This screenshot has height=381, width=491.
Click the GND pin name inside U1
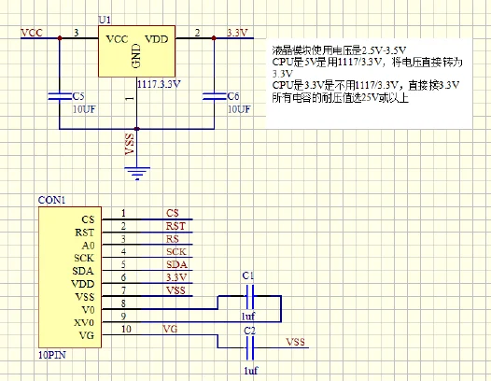tap(136, 56)
